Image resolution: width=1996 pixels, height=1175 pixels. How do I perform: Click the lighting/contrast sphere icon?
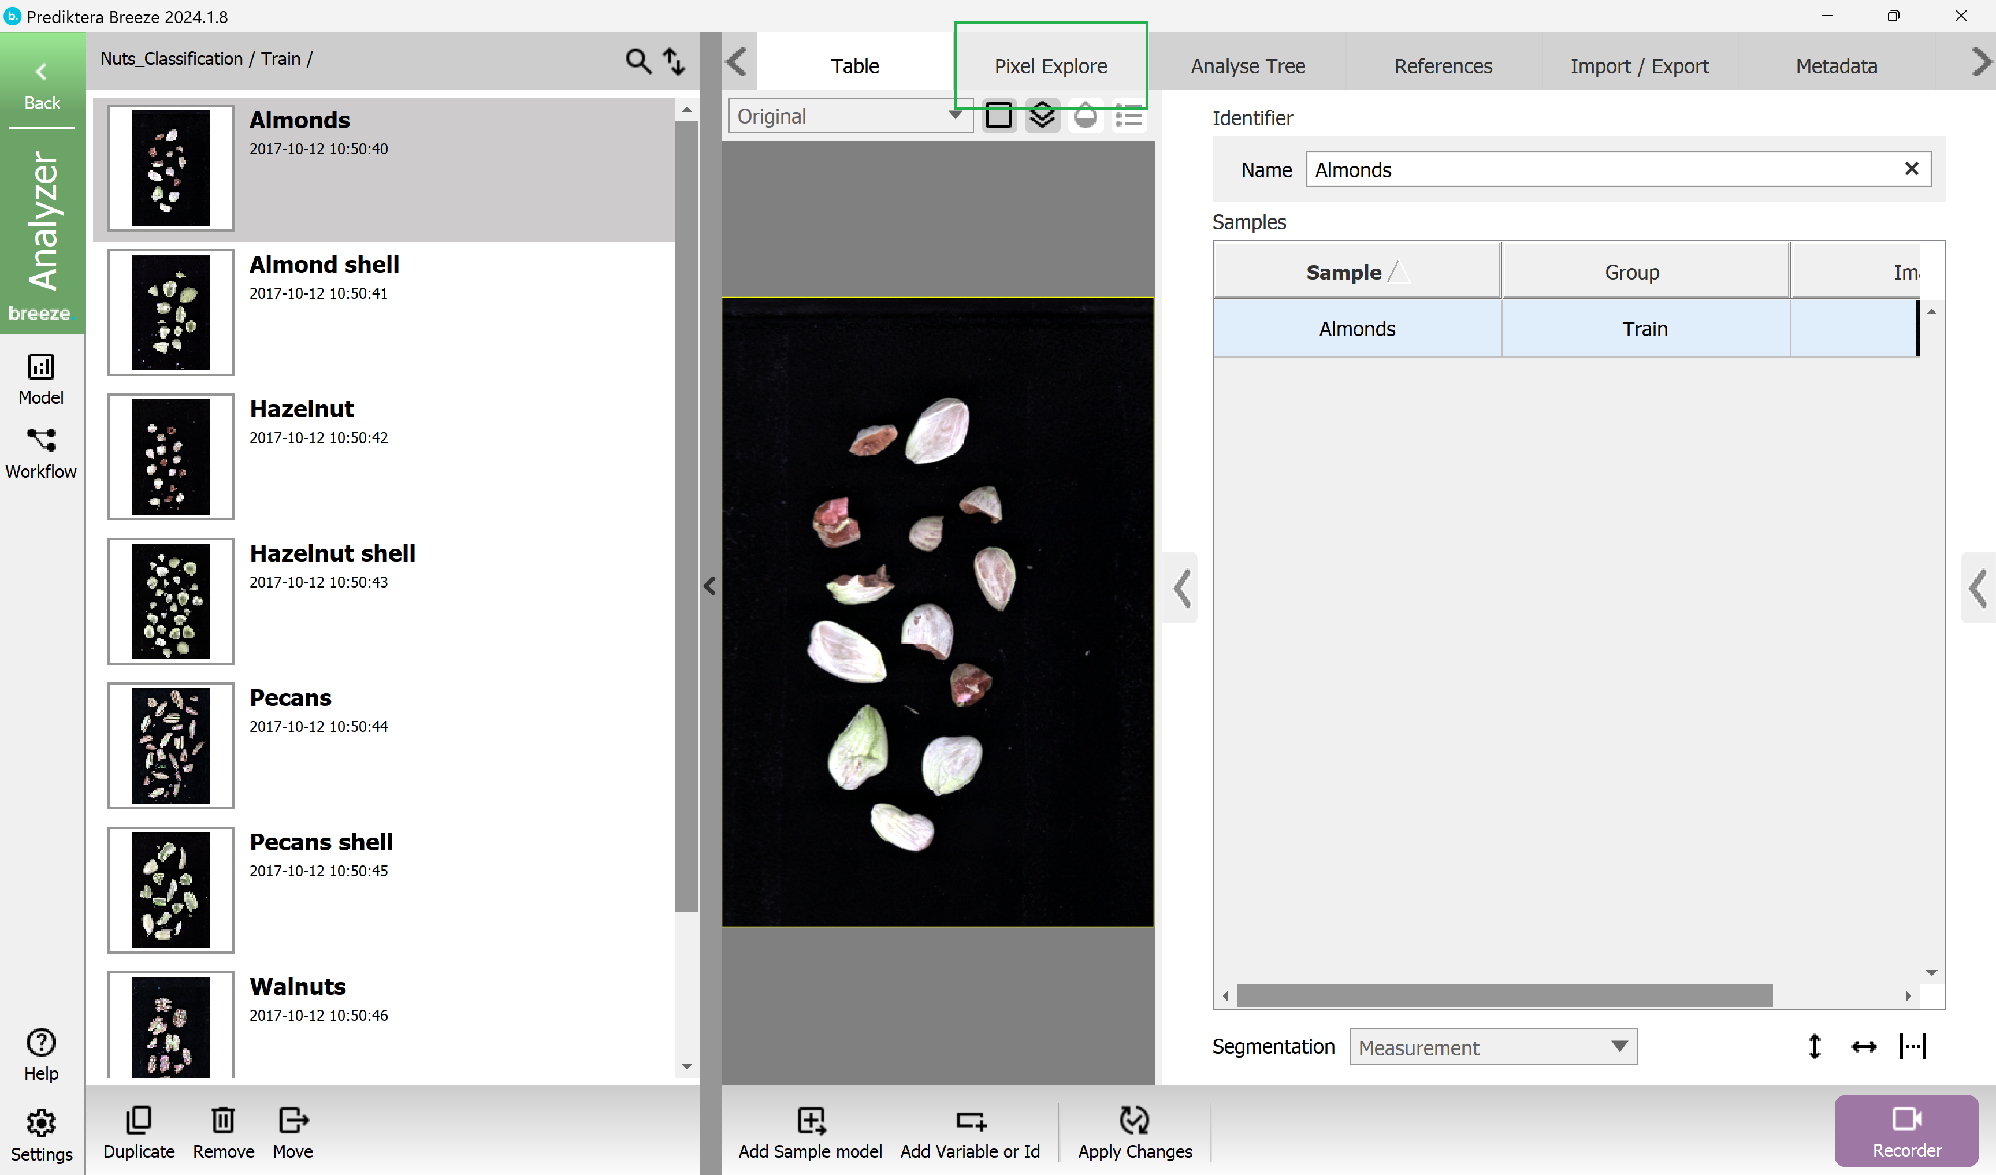(1086, 116)
